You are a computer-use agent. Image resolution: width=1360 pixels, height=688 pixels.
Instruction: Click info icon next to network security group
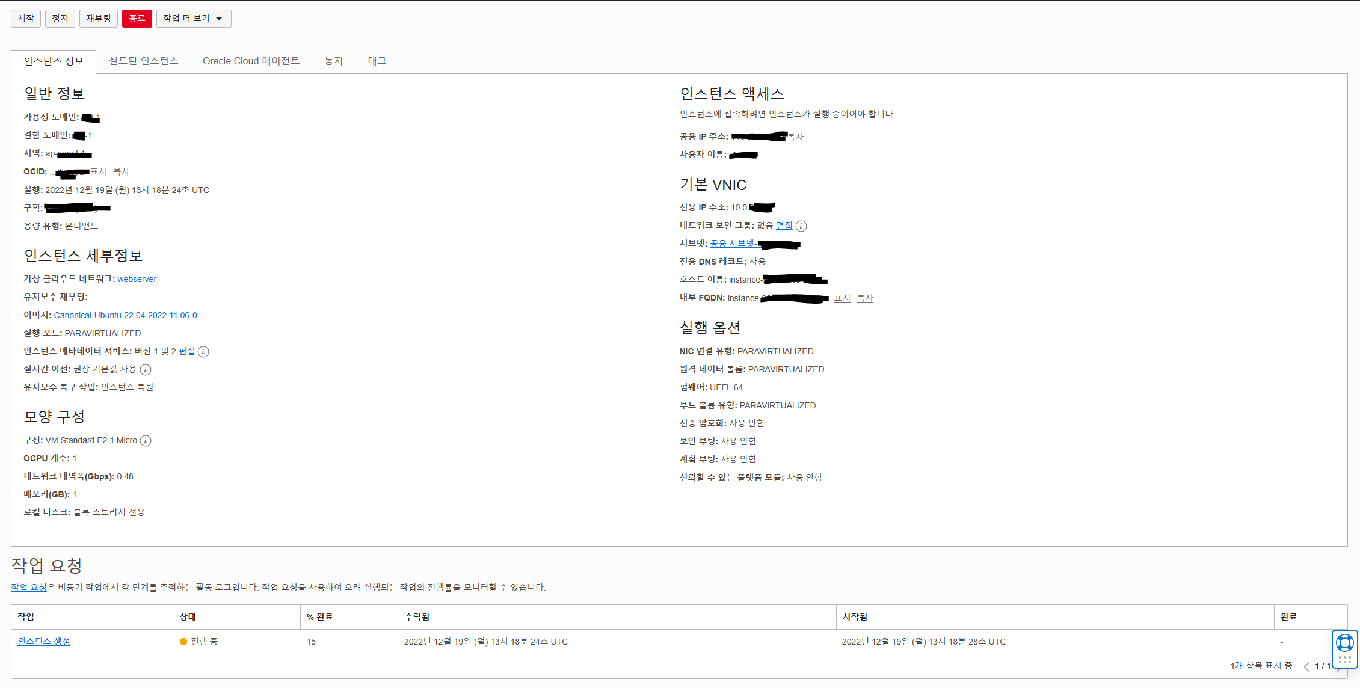[x=801, y=226]
